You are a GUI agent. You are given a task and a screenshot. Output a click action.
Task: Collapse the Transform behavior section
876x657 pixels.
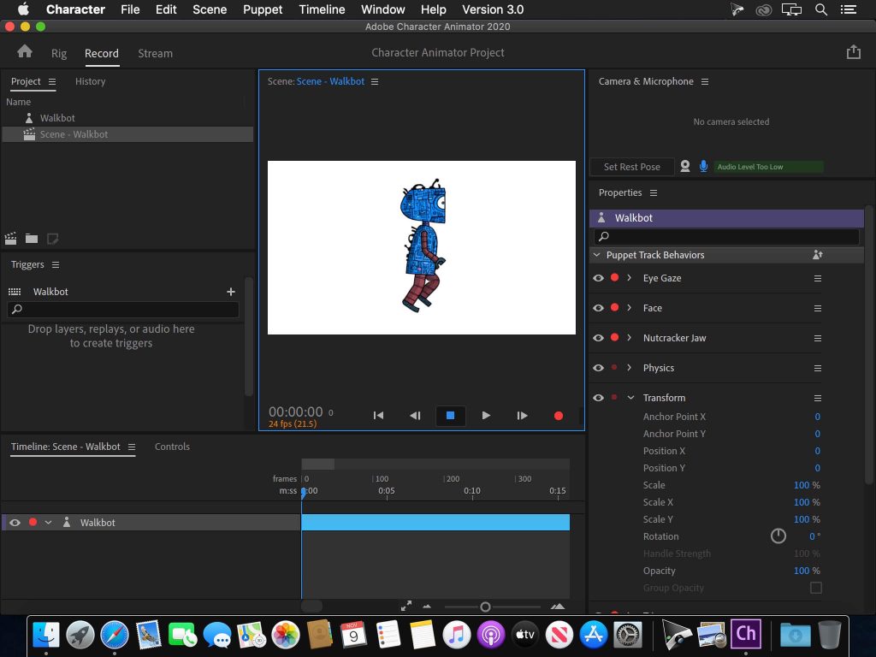630,397
